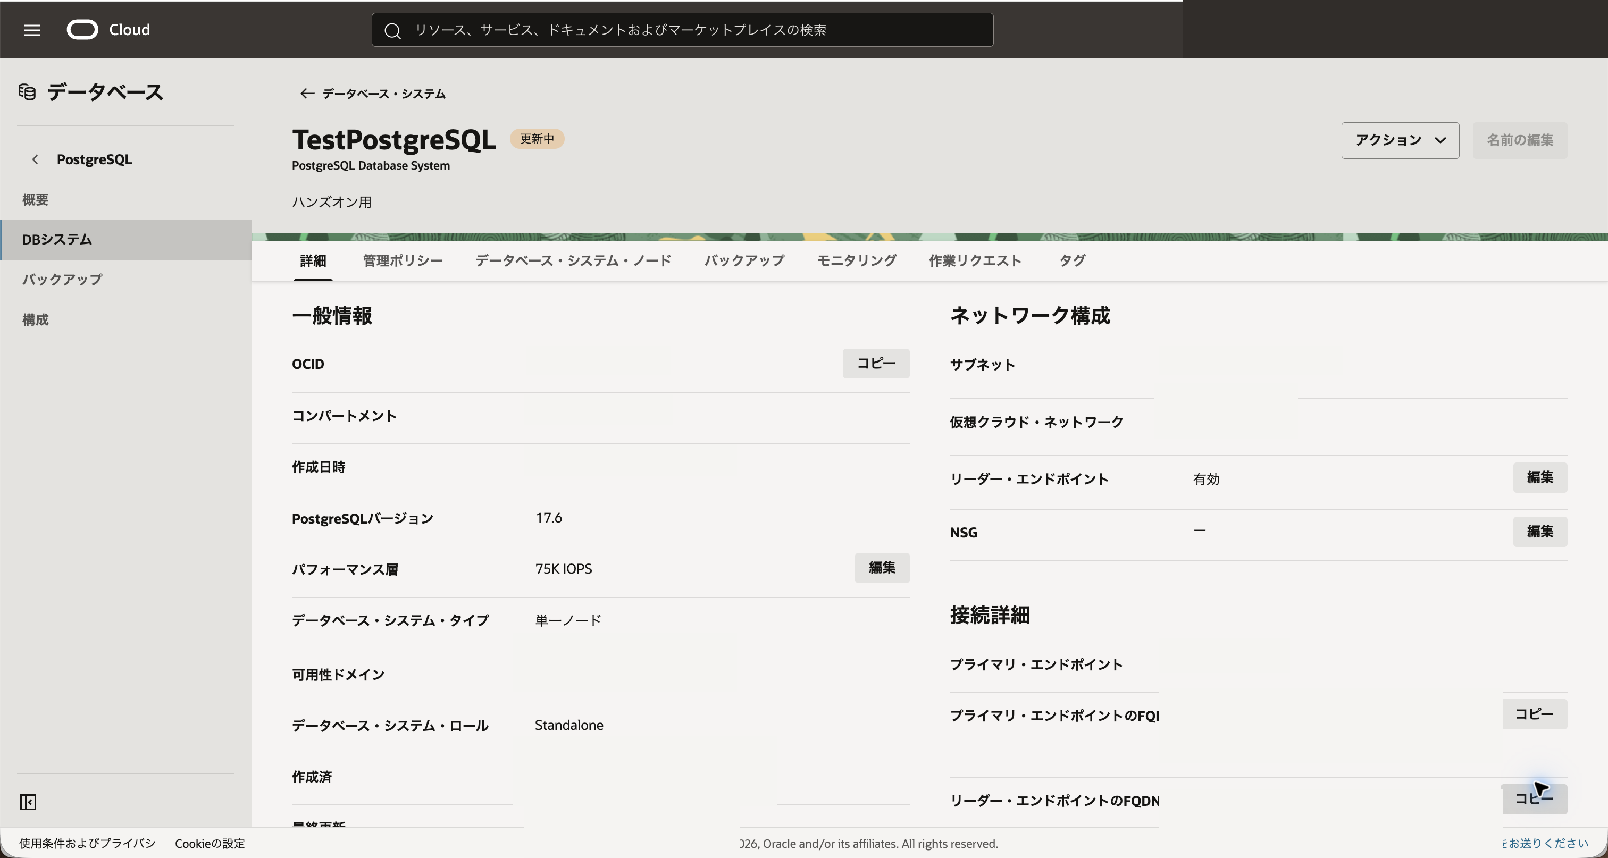Open Cookieの設定 footer link
1608x858 pixels.
210,844
